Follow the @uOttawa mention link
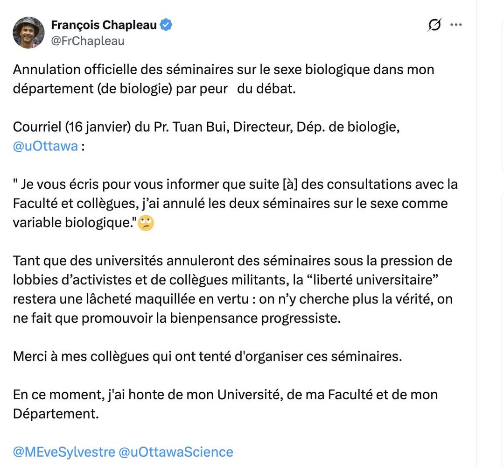 click(45, 146)
